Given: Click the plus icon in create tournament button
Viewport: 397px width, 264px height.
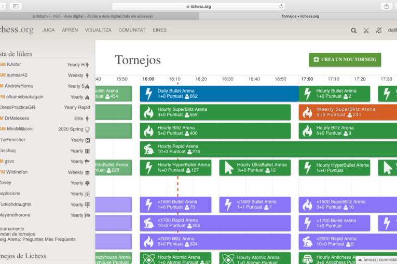Looking at the screenshot, I should [316, 60].
